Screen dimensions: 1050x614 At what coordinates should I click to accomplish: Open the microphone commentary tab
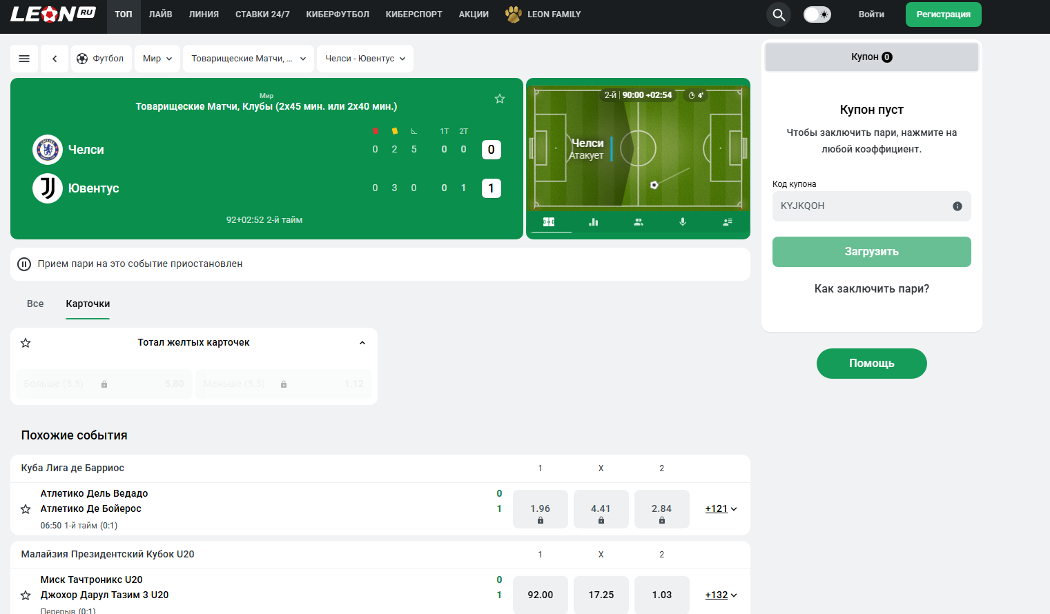[x=683, y=222]
